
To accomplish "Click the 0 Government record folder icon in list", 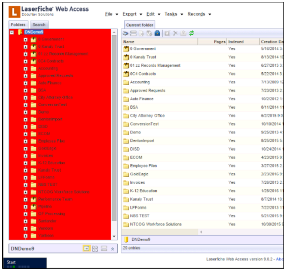I will (126, 49).
